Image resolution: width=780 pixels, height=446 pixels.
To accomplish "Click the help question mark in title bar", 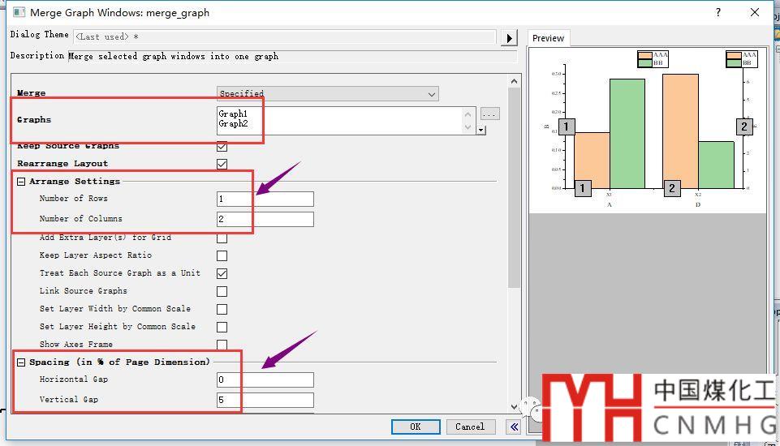I will (718, 12).
